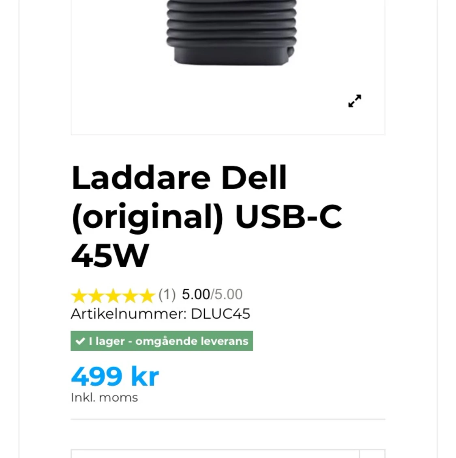Click the product title Laddare Dell USB-C 45W
Viewport: 456px width, 458px height.
(206, 216)
